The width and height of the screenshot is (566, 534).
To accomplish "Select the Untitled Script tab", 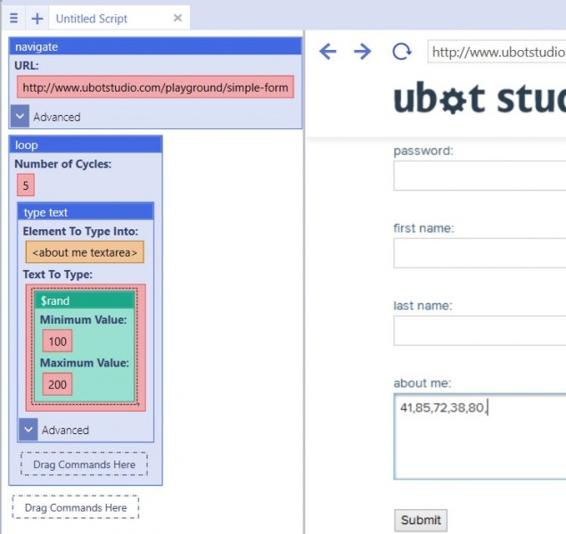I will coord(91,19).
